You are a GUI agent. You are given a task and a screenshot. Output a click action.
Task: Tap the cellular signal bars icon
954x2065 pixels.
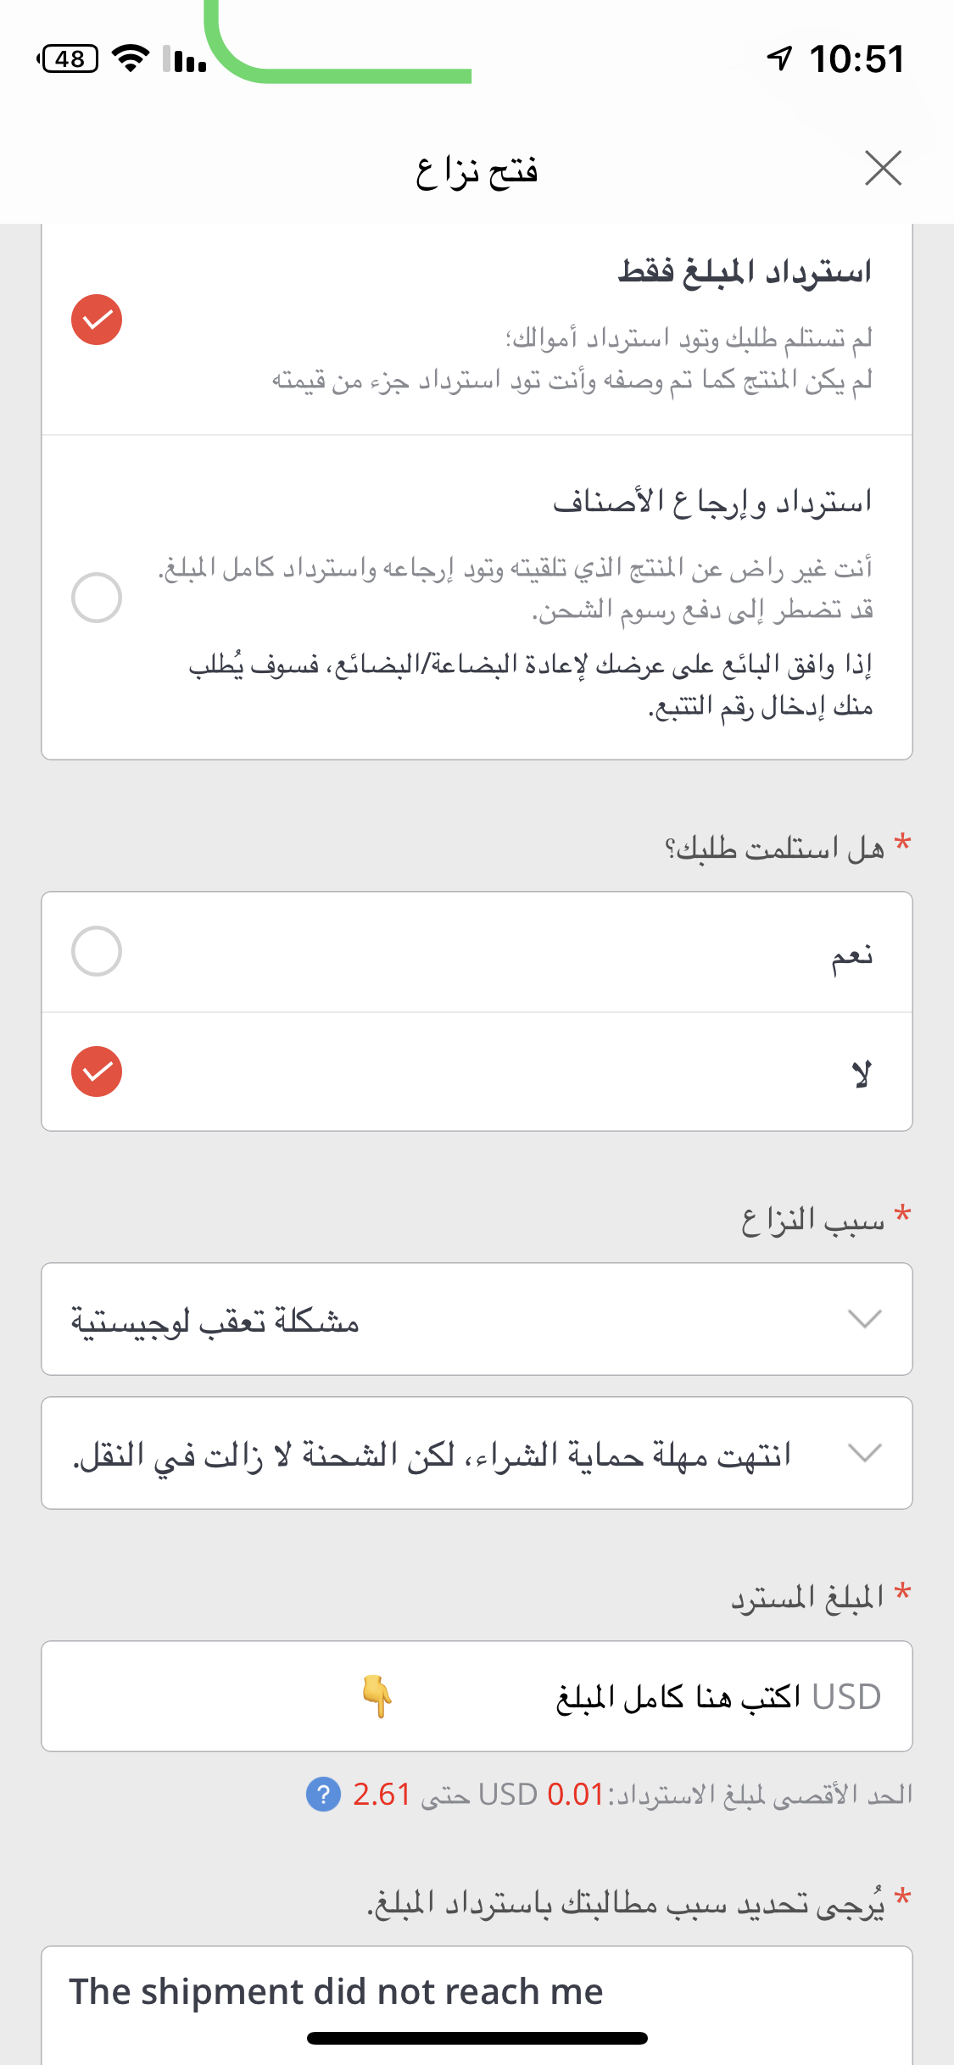tap(185, 58)
